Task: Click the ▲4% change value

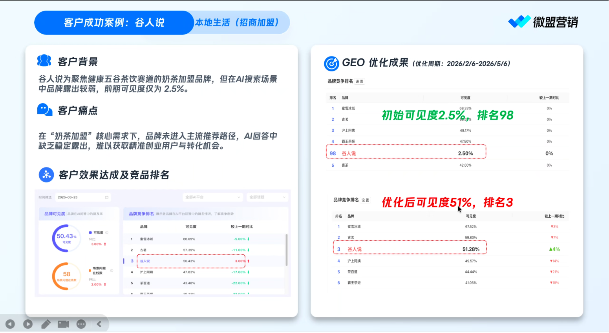Action: pyautogui.click(x=554, y=249)
